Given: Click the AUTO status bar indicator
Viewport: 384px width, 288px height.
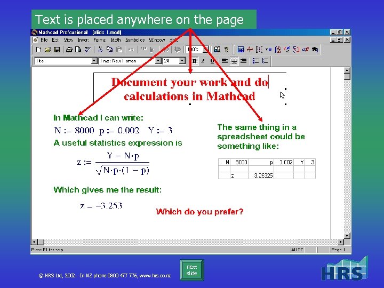Looking at the screenshot, I should pyautogui.click(x=297, y=250).
